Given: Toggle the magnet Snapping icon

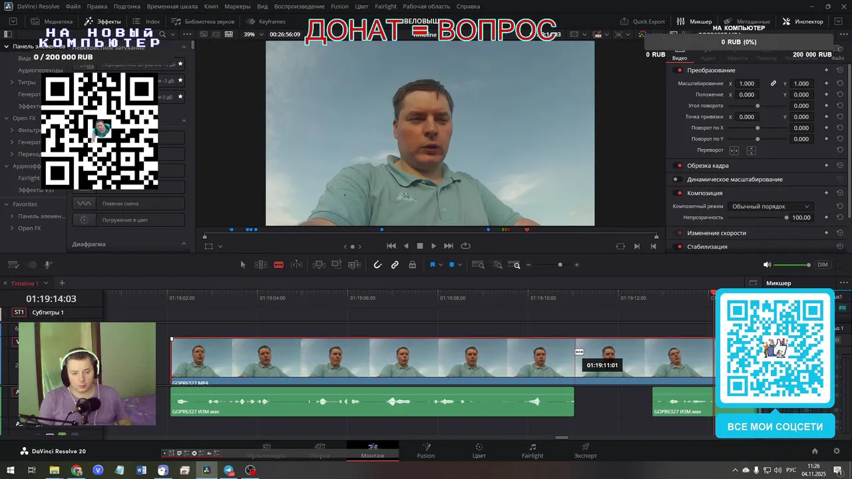Looking at the screenshot, I should [x=377, y=265].
